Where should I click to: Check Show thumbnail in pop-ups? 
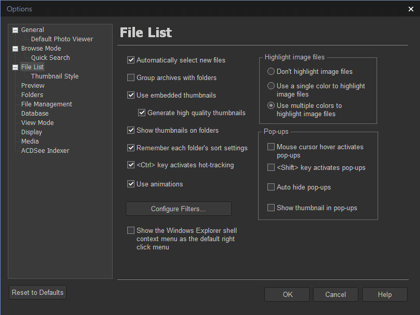271,208
